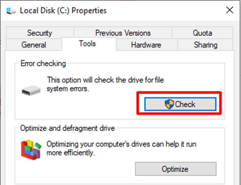241x185 pixels.
Task: Open the Previous Versions tab
Action: tap(123, 33)
